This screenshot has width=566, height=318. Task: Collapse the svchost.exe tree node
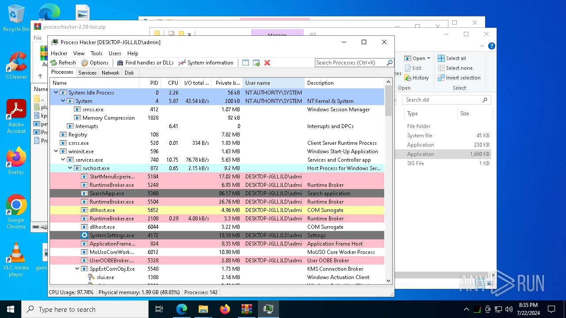[70, 168]
